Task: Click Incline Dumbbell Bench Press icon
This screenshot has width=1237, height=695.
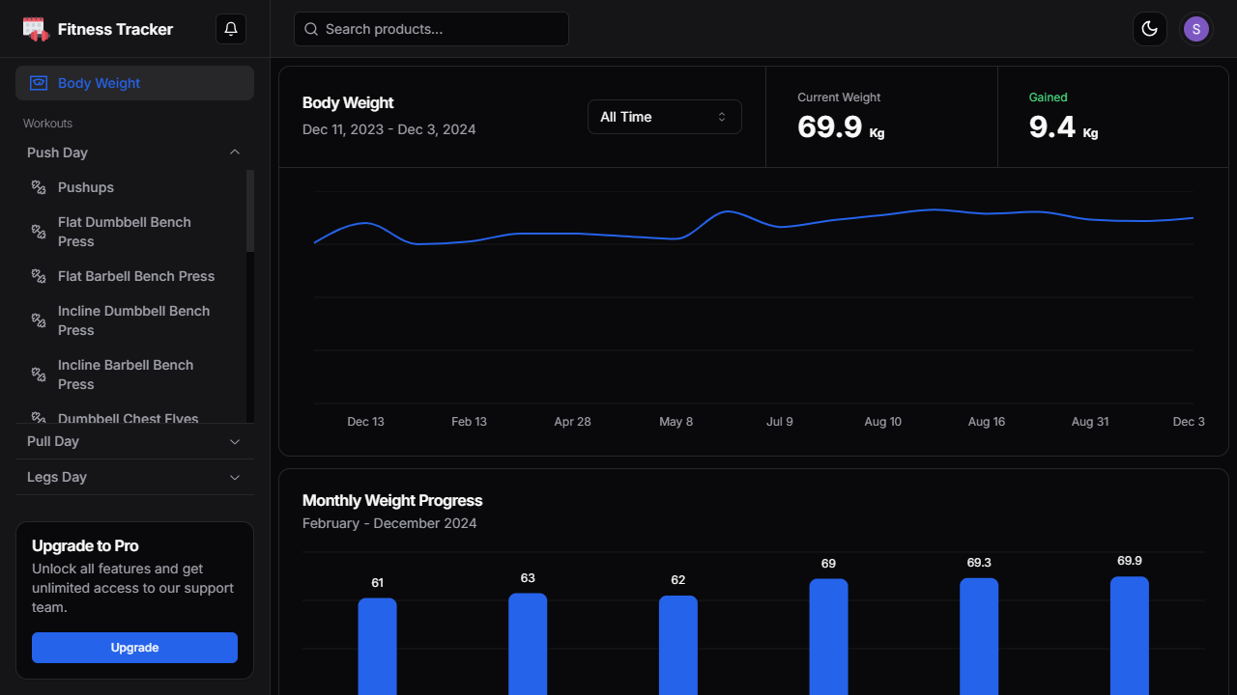Action: click(x=39, y=320)
